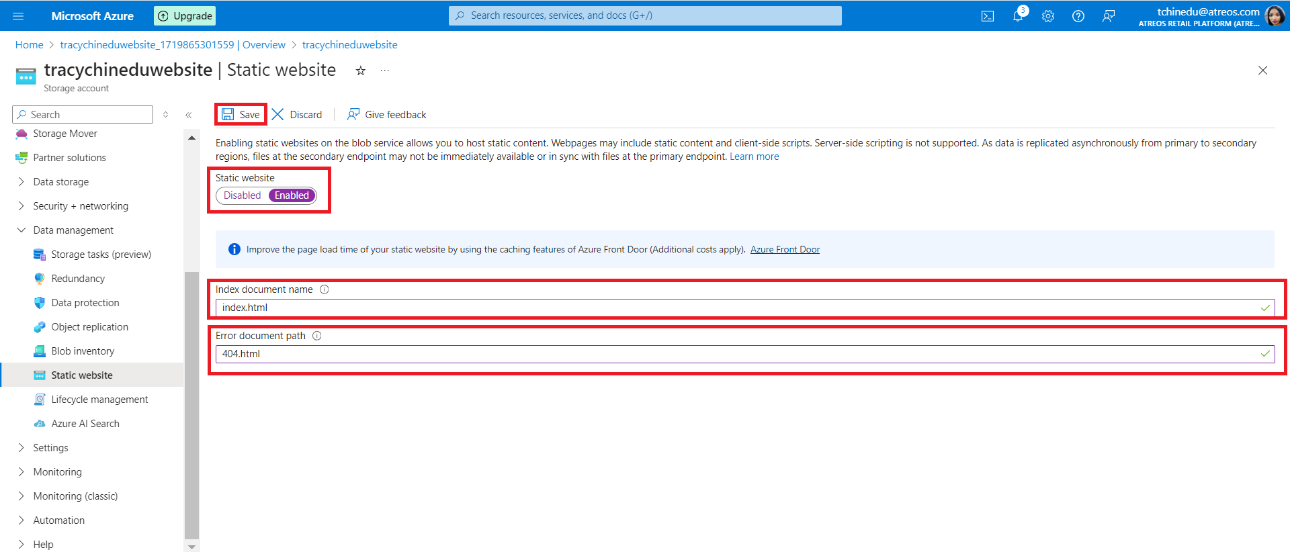Click the Microsoft Azure brand title
The width and height of the screenshot is (1290, 552).
pos(93,16)
